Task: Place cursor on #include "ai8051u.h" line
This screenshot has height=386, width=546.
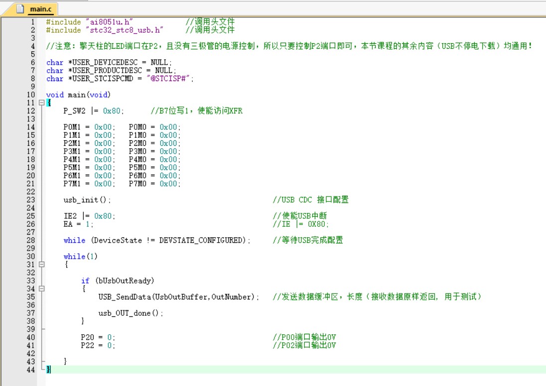Action: pyautogui.click(x=90, y=22)
